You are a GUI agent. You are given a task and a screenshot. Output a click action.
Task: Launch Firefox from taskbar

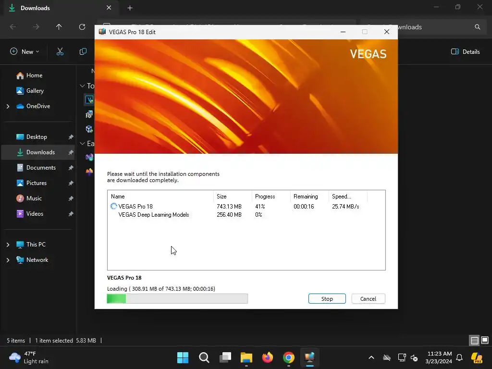[267, 357]
